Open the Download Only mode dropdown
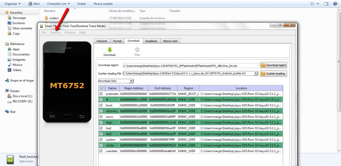Image resolution: width=341 pixels, height=166 pixels. coord(115,81)
